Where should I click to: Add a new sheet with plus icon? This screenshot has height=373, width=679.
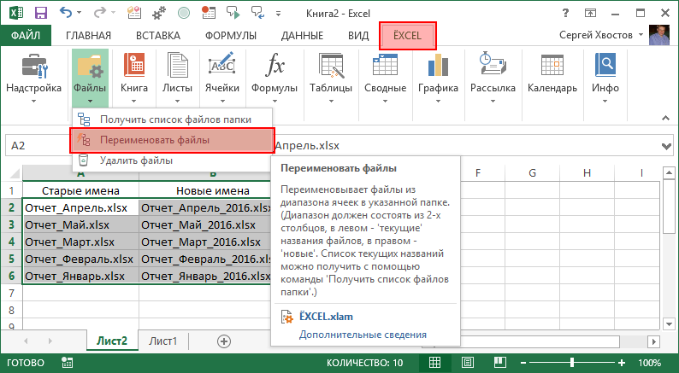tap(223, 341)
